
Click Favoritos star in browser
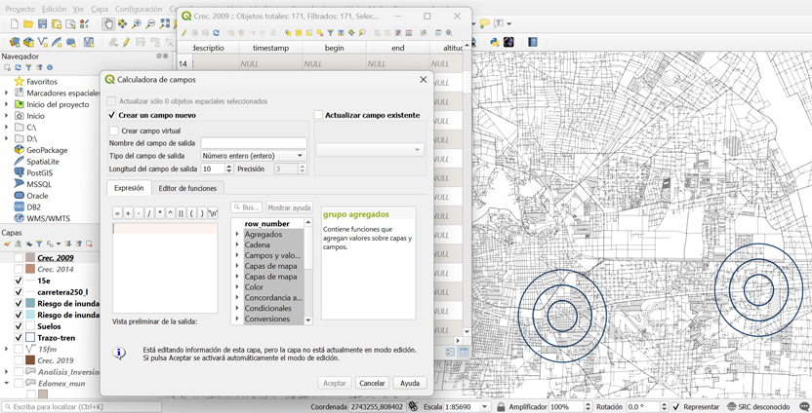tap(20, 82)
